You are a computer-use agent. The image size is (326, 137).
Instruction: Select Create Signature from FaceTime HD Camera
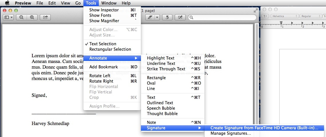coord(264,128)
